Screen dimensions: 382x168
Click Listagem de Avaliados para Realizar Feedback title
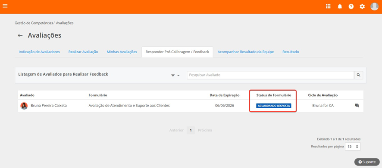pos(63,74)
